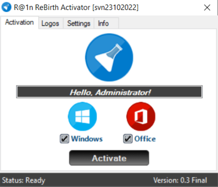
Task: Select the blue Windows logo circle
Action: pos(82,116)
